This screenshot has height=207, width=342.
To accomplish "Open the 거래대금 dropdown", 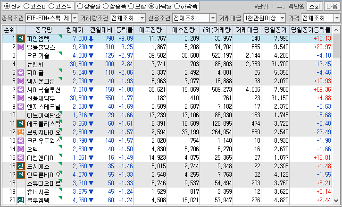I will tap(282, 18).
